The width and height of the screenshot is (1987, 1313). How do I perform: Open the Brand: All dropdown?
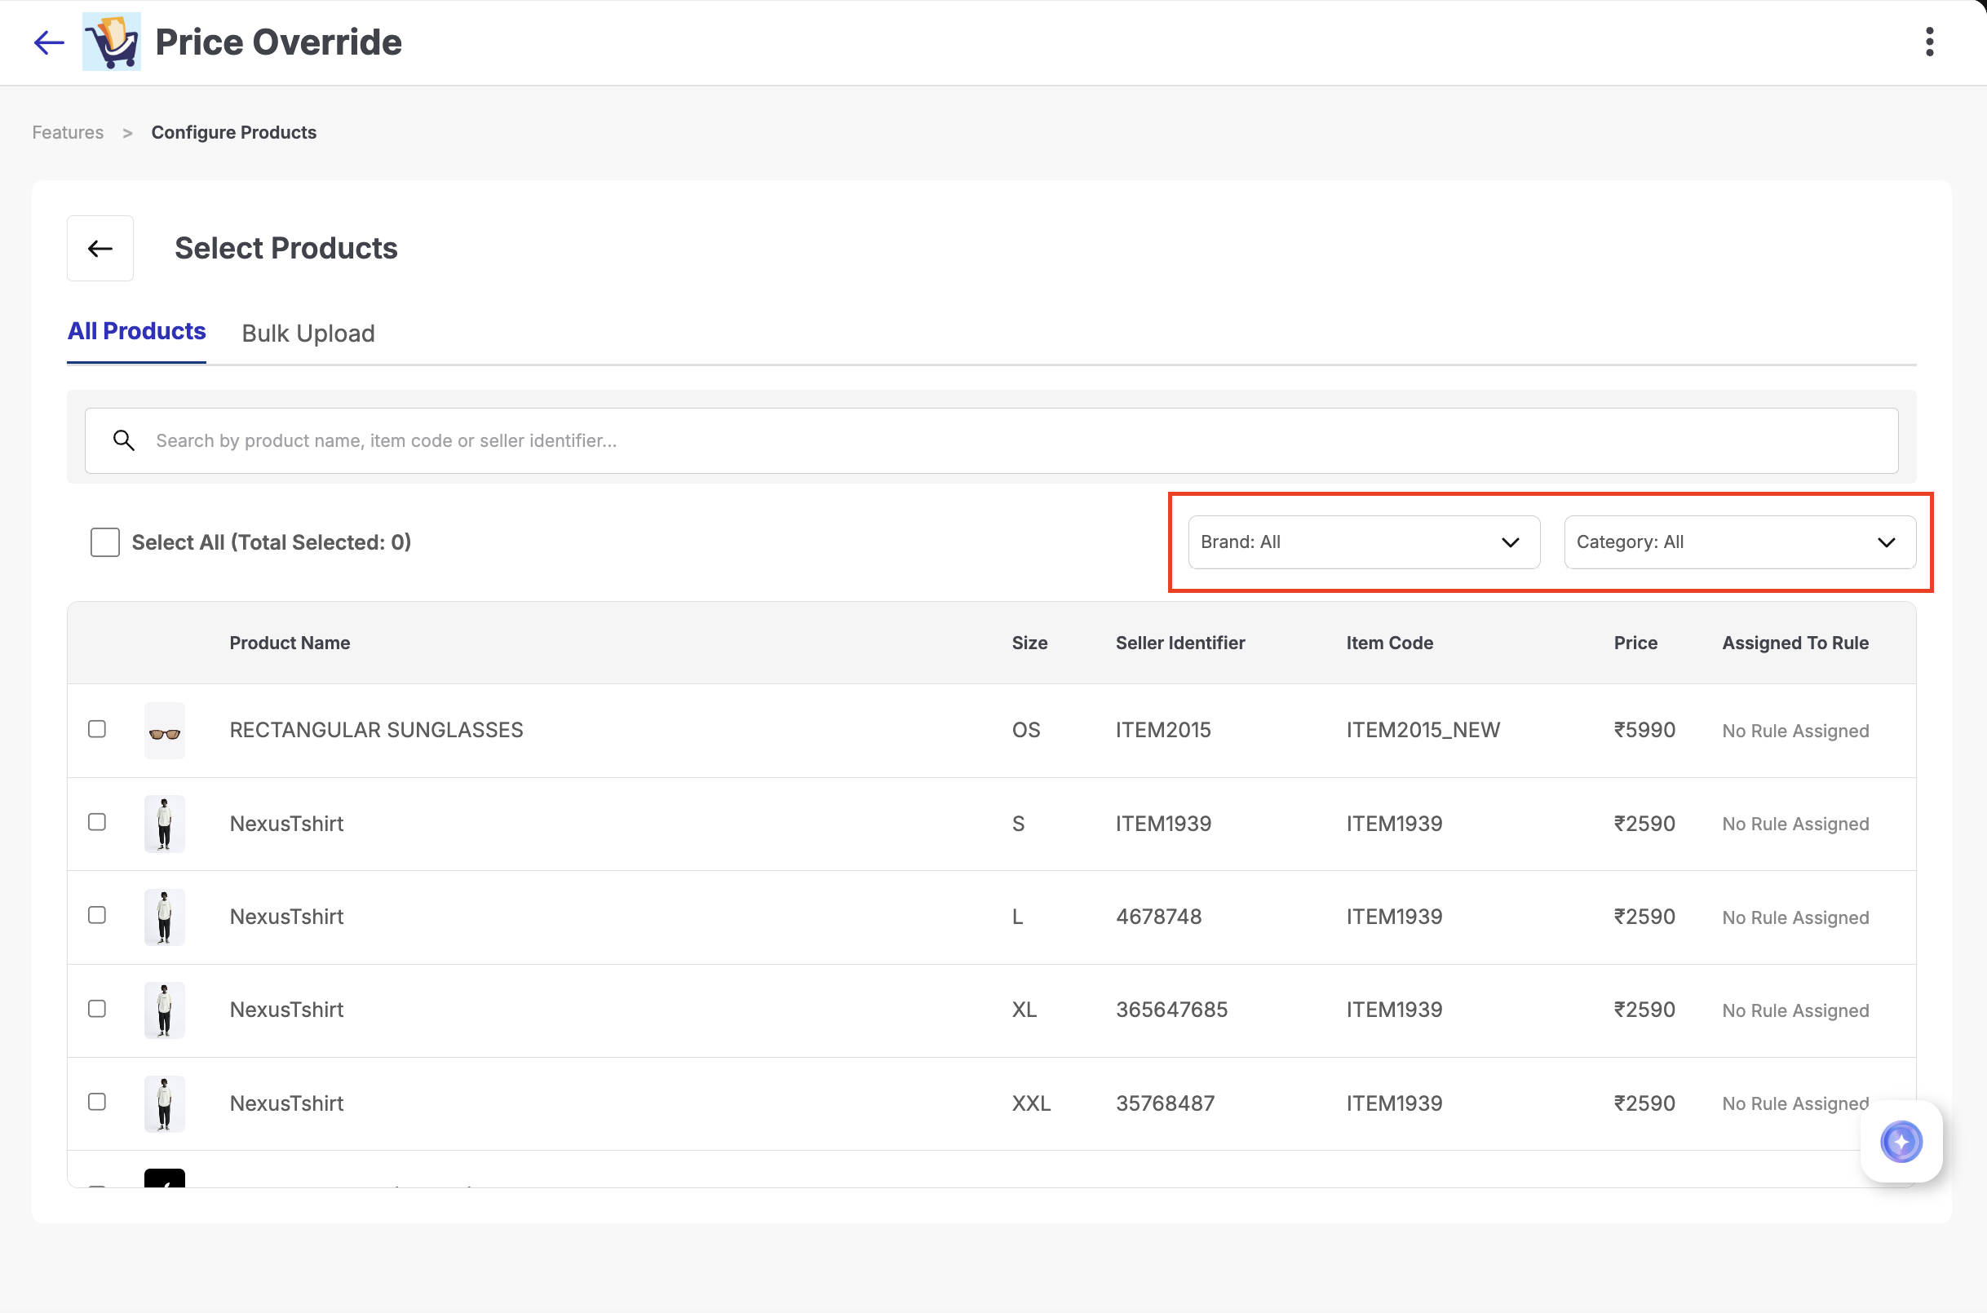pos(1364,542)
